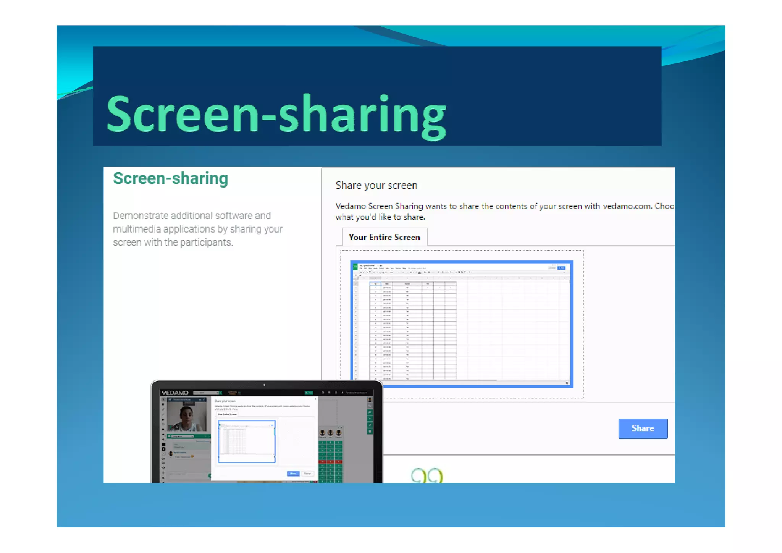This screenshot has height=553, width=782.
Task: Open the green chat icon in the right sidebar
Action: coord(370,412)
